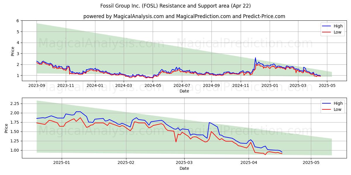Click the "Date" x-axis label of the upper chart
This screenshot has height=175, width=351.
(x=184, y=91)
